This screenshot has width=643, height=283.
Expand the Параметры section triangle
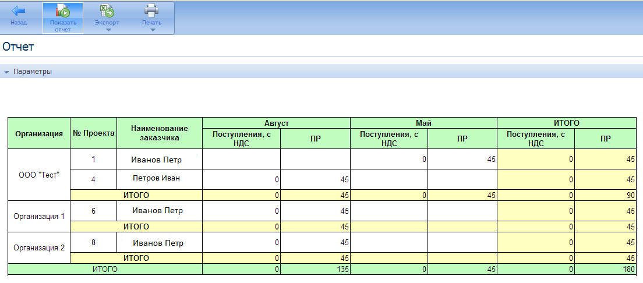coord(6,72)
